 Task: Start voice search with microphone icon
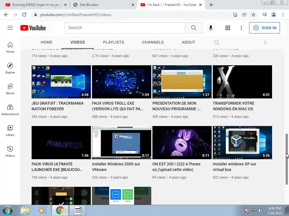pyautogui.click(x=211, y=28)
